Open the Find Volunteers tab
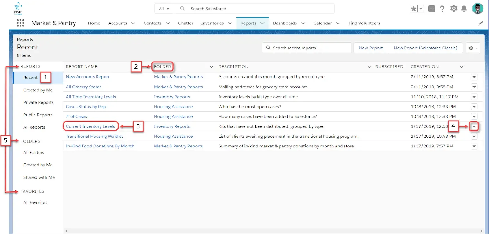This screenshot has width=489, height=234. click(x=364, y=23)
